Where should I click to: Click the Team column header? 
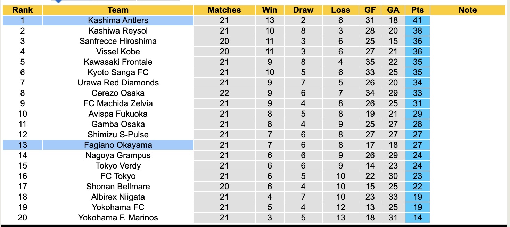click(x=118, y=10)
